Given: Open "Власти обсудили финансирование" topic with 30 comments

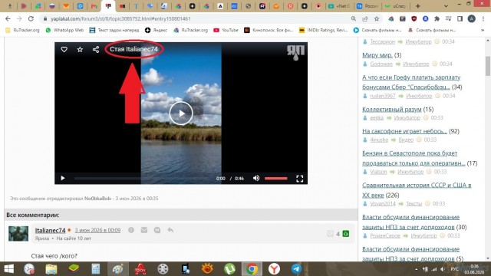Looking at the screenshot, I should point(410,222).
